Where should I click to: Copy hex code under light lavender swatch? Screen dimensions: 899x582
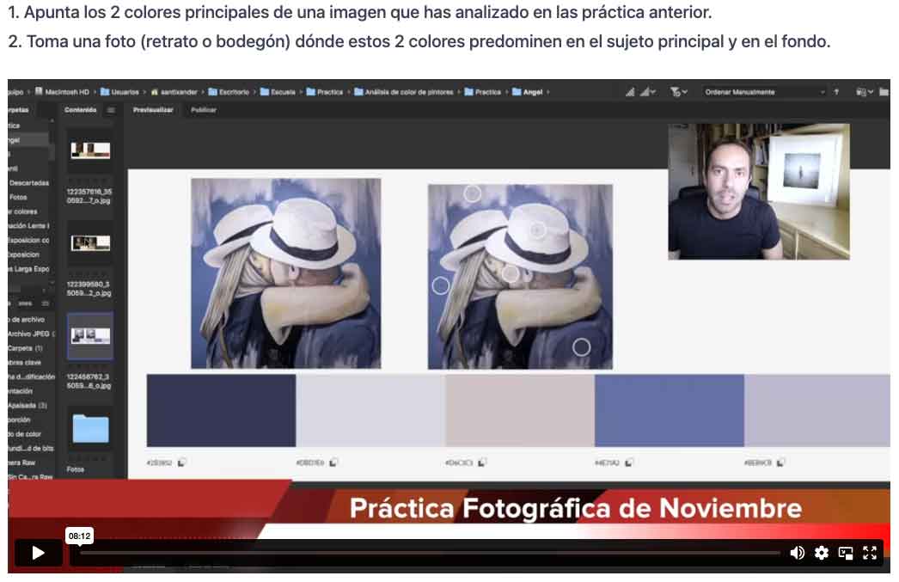(x=333, y=463)
